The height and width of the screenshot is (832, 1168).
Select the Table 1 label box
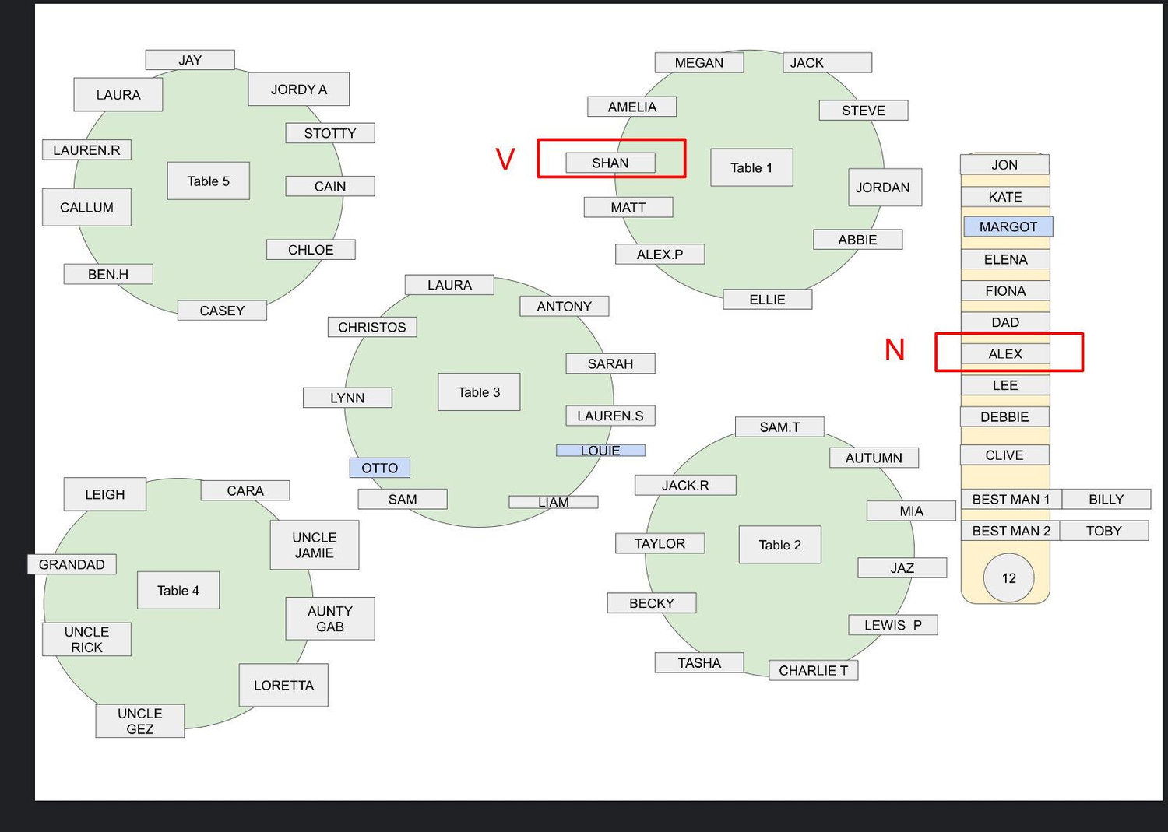tap(751, 167)
